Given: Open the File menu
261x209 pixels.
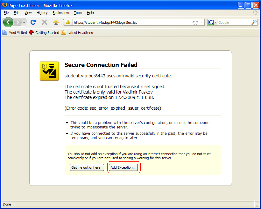Looking at the screenshot, I should coord(6,13).
